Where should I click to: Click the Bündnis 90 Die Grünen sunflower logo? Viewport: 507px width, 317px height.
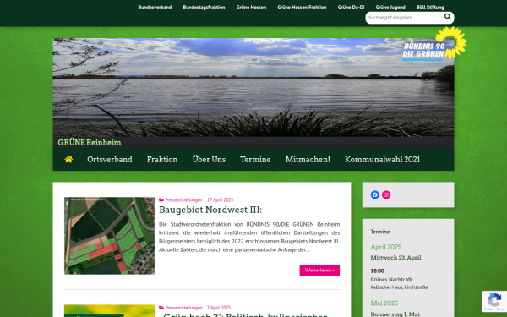[x=434, y=44]
